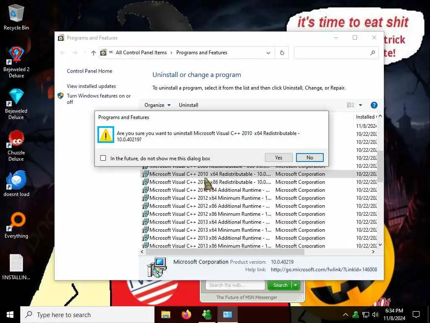Select Visual C++ 2013 x64 Additional Runtime row

click(259, 222)
